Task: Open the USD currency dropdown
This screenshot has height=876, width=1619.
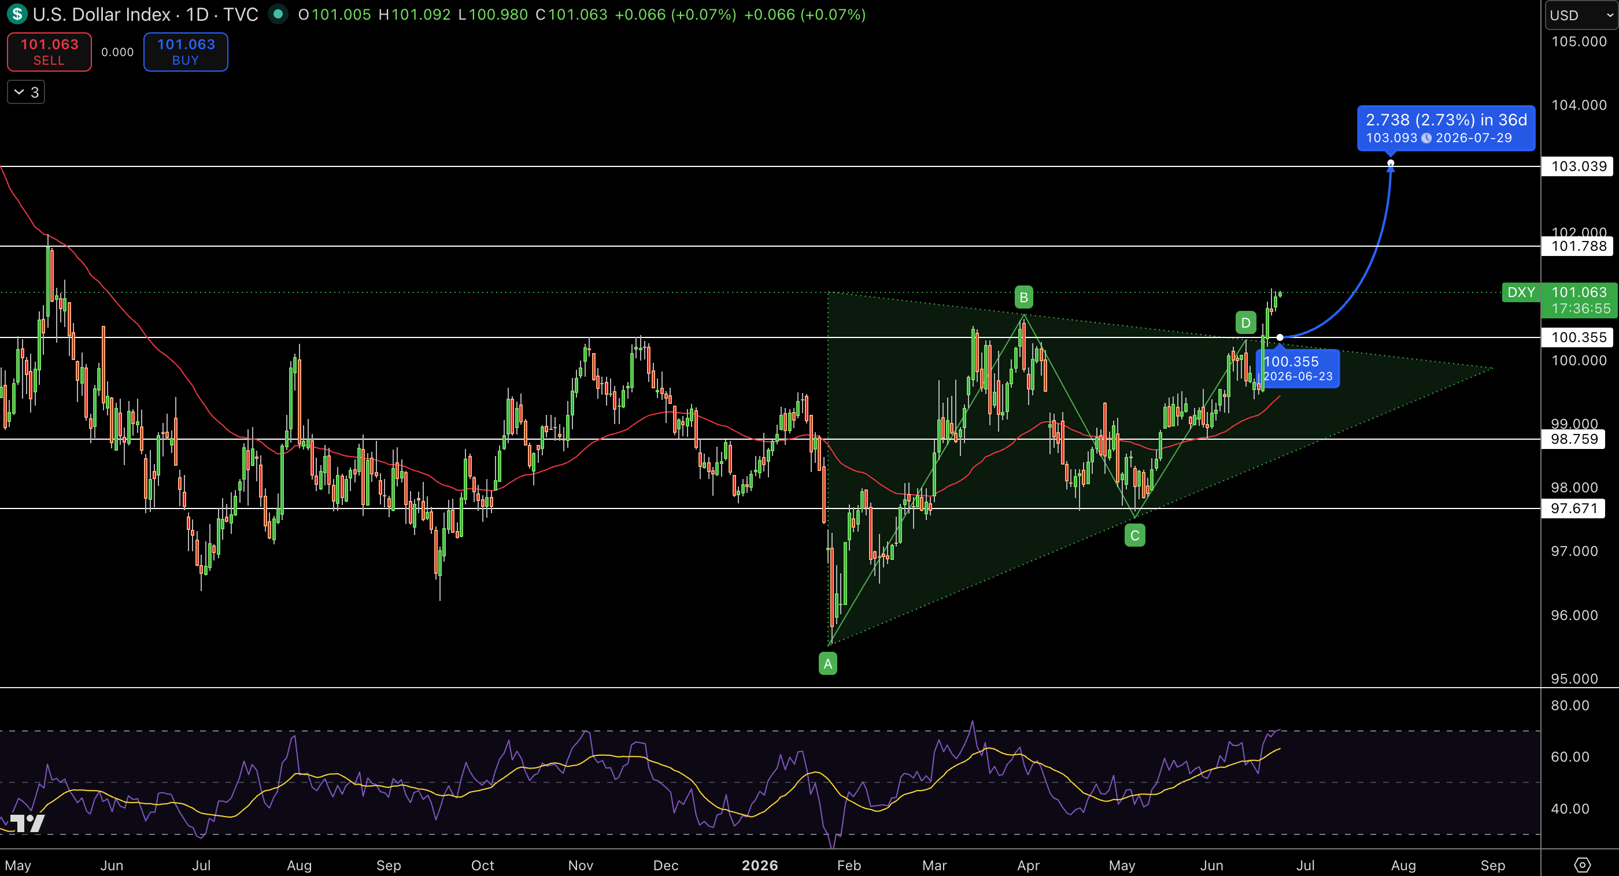Action: (1581, 15)
